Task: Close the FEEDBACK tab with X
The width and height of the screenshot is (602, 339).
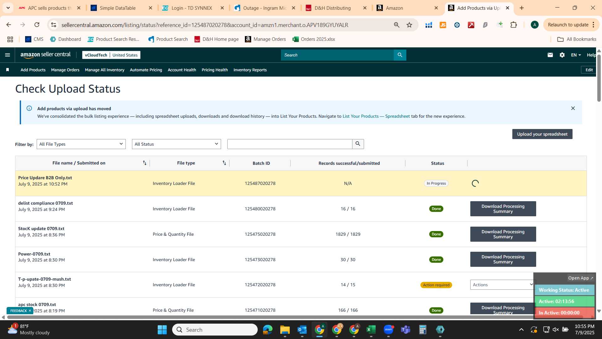Action: point(30,311)
